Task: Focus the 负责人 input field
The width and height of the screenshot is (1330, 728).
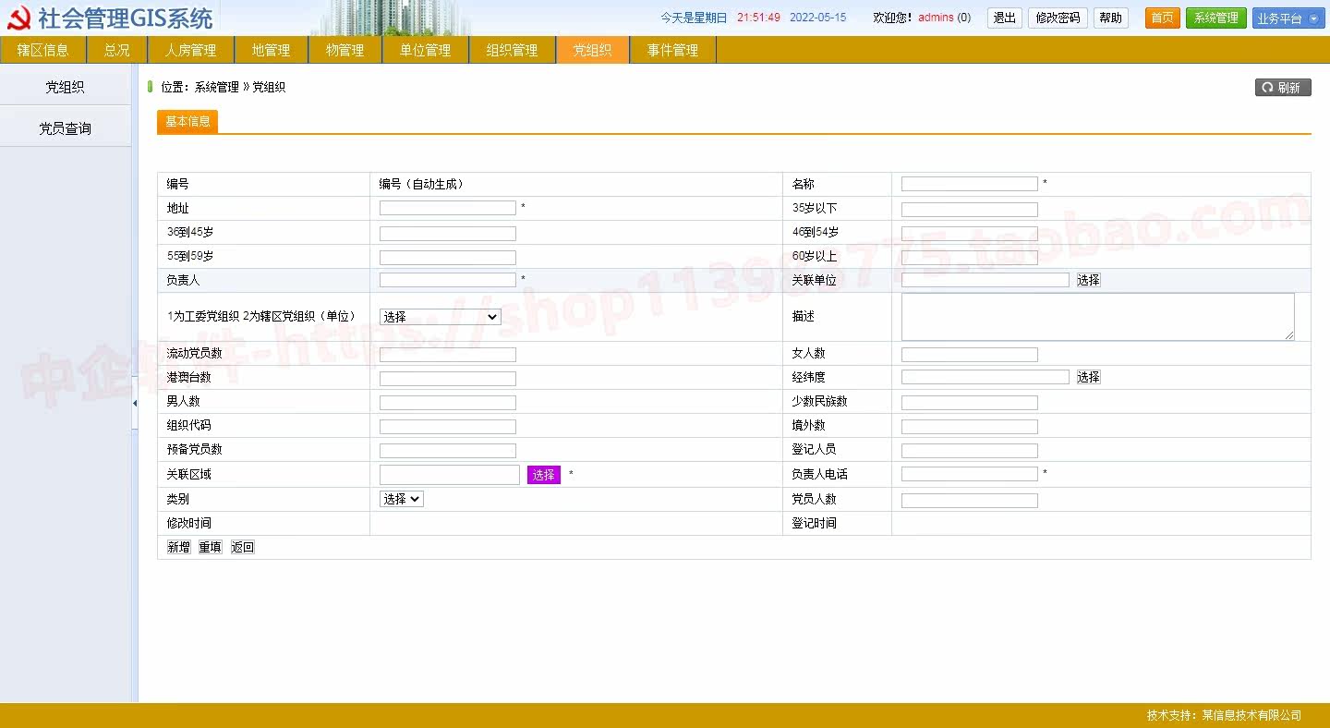Action: [448, 280]
